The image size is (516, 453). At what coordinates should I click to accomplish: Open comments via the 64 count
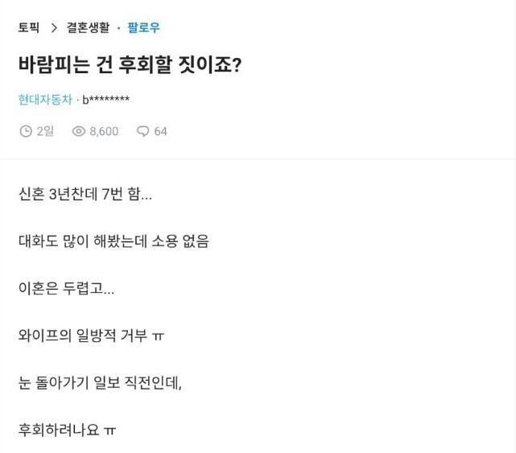[160, 131]
